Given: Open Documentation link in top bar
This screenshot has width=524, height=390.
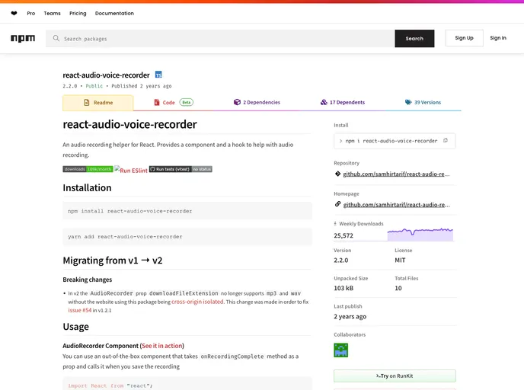Looking at the screenshot, I should pyautogui.click(x=114, y=14).
